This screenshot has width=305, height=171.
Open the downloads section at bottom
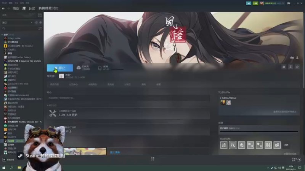click(x=152, y=159)
